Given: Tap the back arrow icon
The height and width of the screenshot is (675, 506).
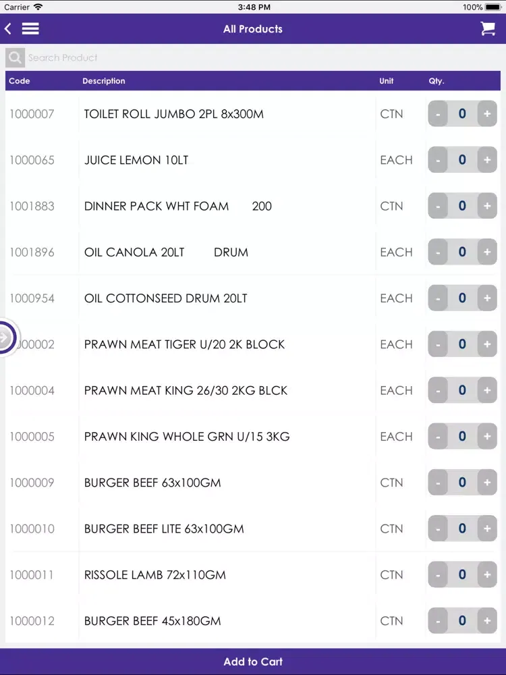Looking at the screenshot, I should [x=7, y=29].
